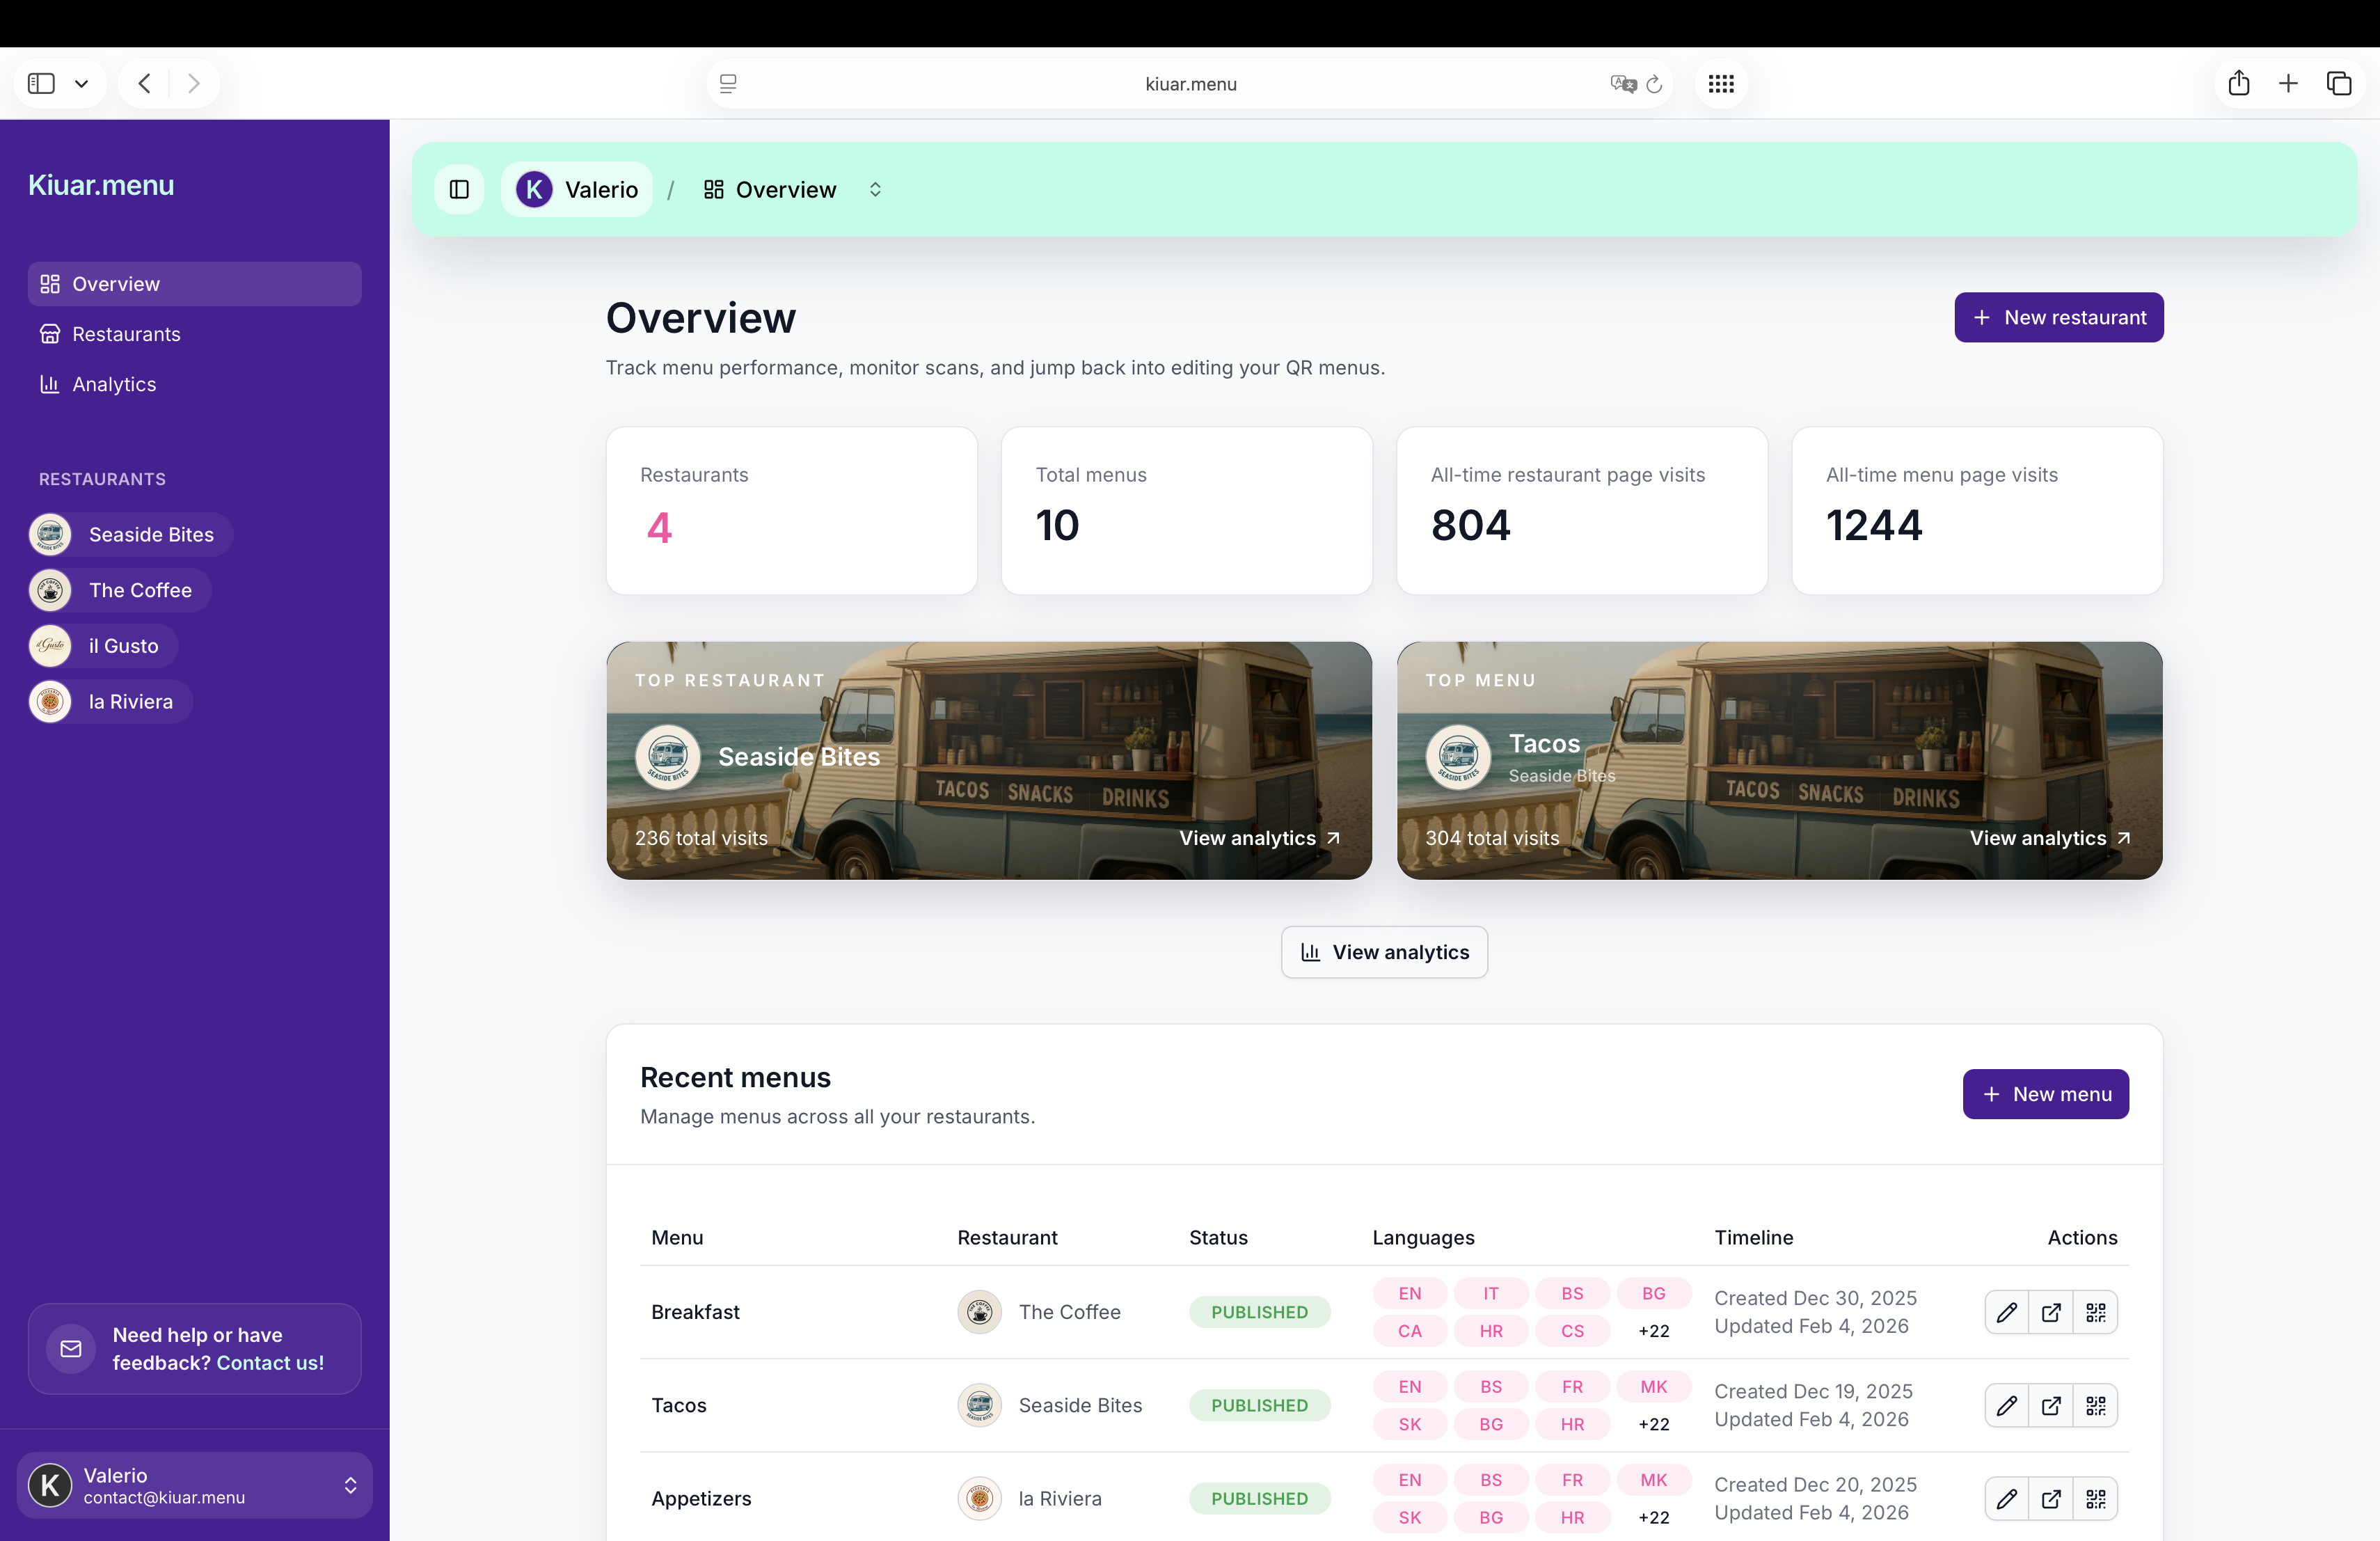Expand Valerio account menu at sidebar bottom
The width and height of the screenshot is (2380, 1541).
[x=350, y=1485]
